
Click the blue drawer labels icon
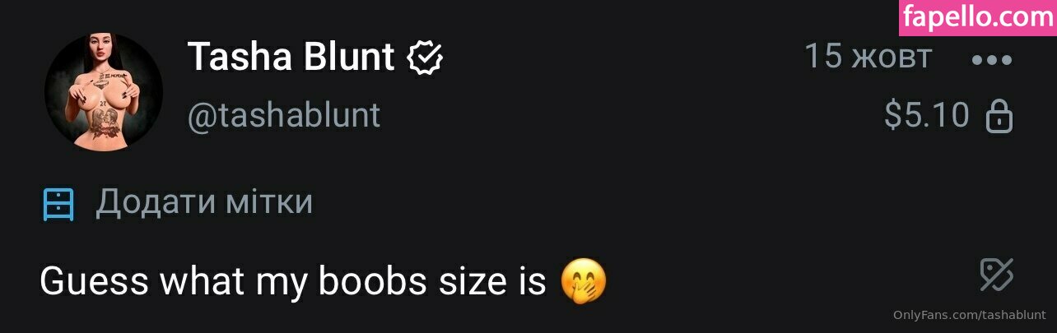pyautogui.click(x=58, y=203)
